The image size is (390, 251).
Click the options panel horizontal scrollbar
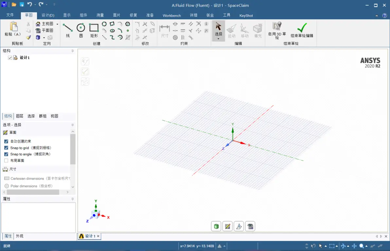coord(33,192)
